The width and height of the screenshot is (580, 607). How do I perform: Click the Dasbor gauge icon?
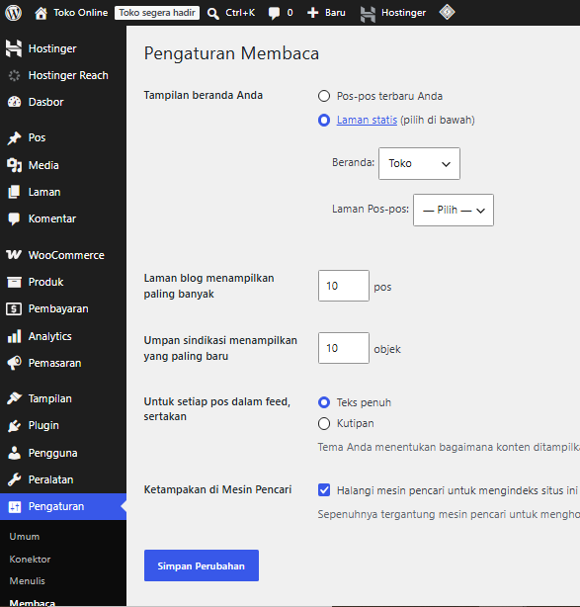[x=14, y=102]
